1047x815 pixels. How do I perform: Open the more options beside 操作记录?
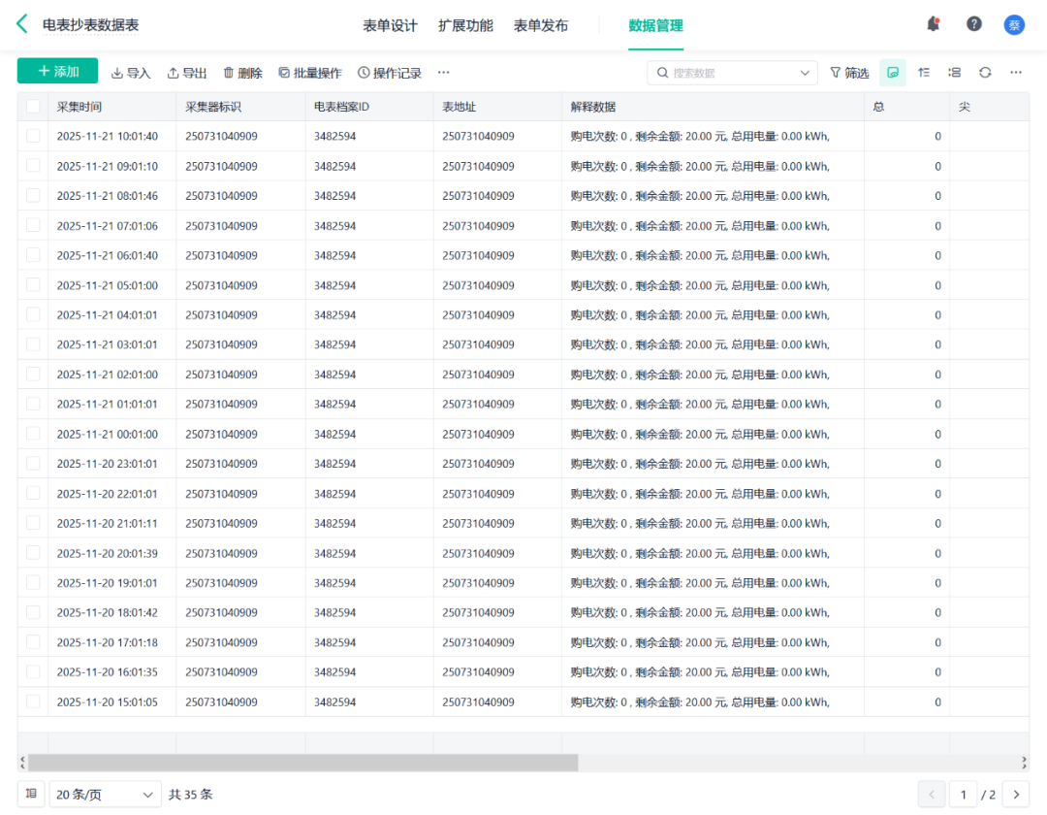(443, 72)
